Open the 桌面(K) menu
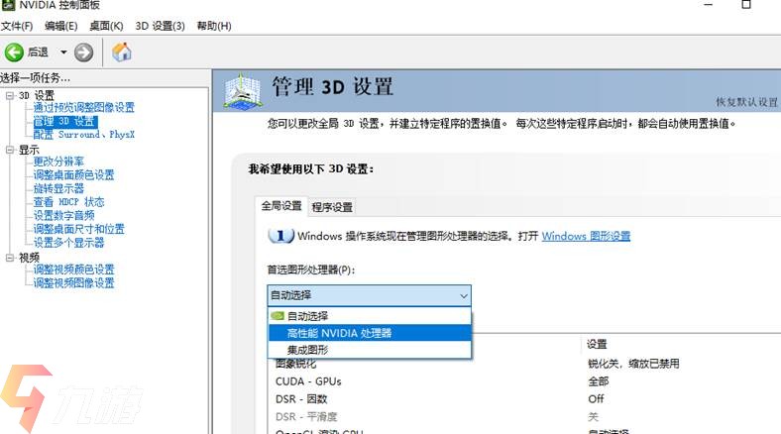 click(x=106, y=26)
